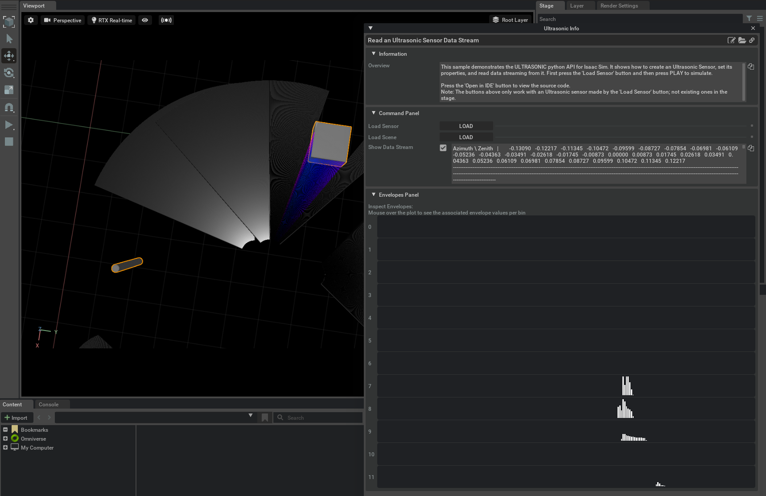The image size is (766, 496).
Task: Collapse the Ultrasonic Info window triangle
Action: (371, 28)
